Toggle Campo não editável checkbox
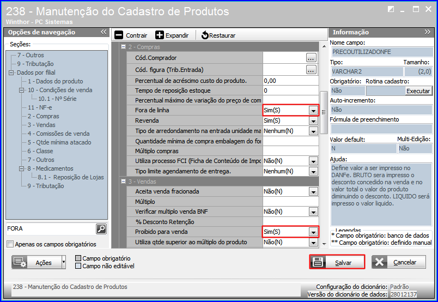This screenshot has height=302, width=438. coord(78,265)
